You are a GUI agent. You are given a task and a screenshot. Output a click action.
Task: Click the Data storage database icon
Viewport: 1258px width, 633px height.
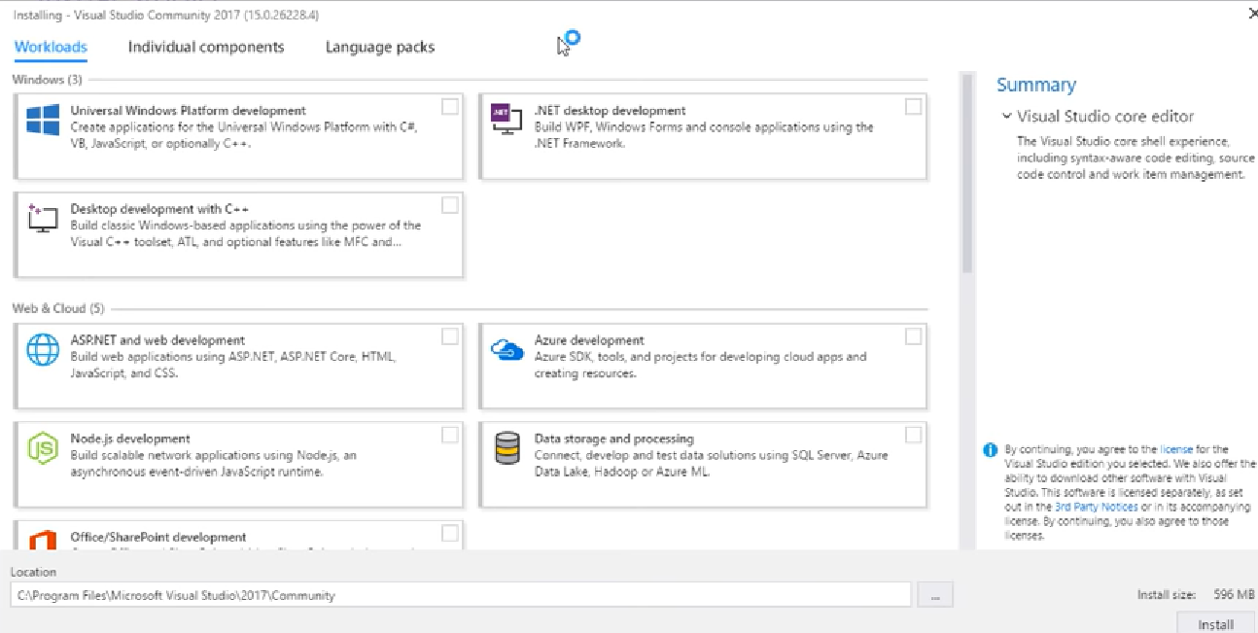(507, 448)
